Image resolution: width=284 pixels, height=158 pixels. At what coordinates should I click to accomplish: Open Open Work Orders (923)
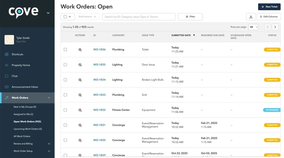[27, 122]
